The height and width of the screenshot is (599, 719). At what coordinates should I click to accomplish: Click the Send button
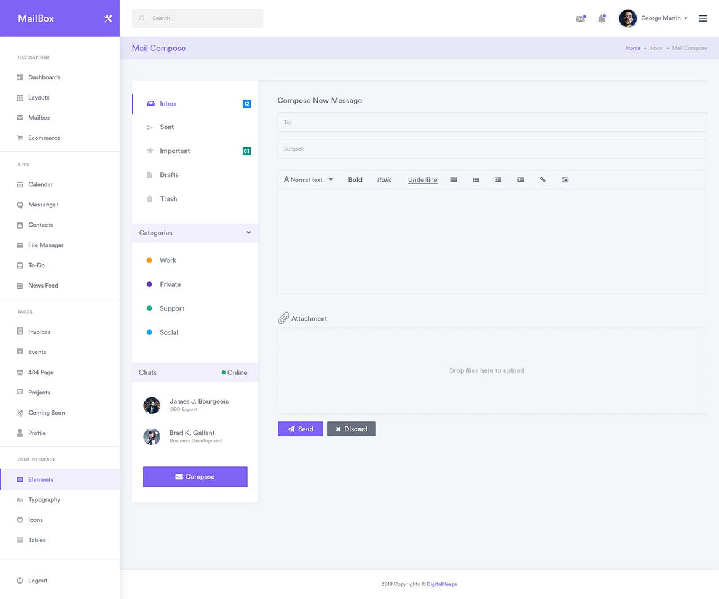pos(300,428)
